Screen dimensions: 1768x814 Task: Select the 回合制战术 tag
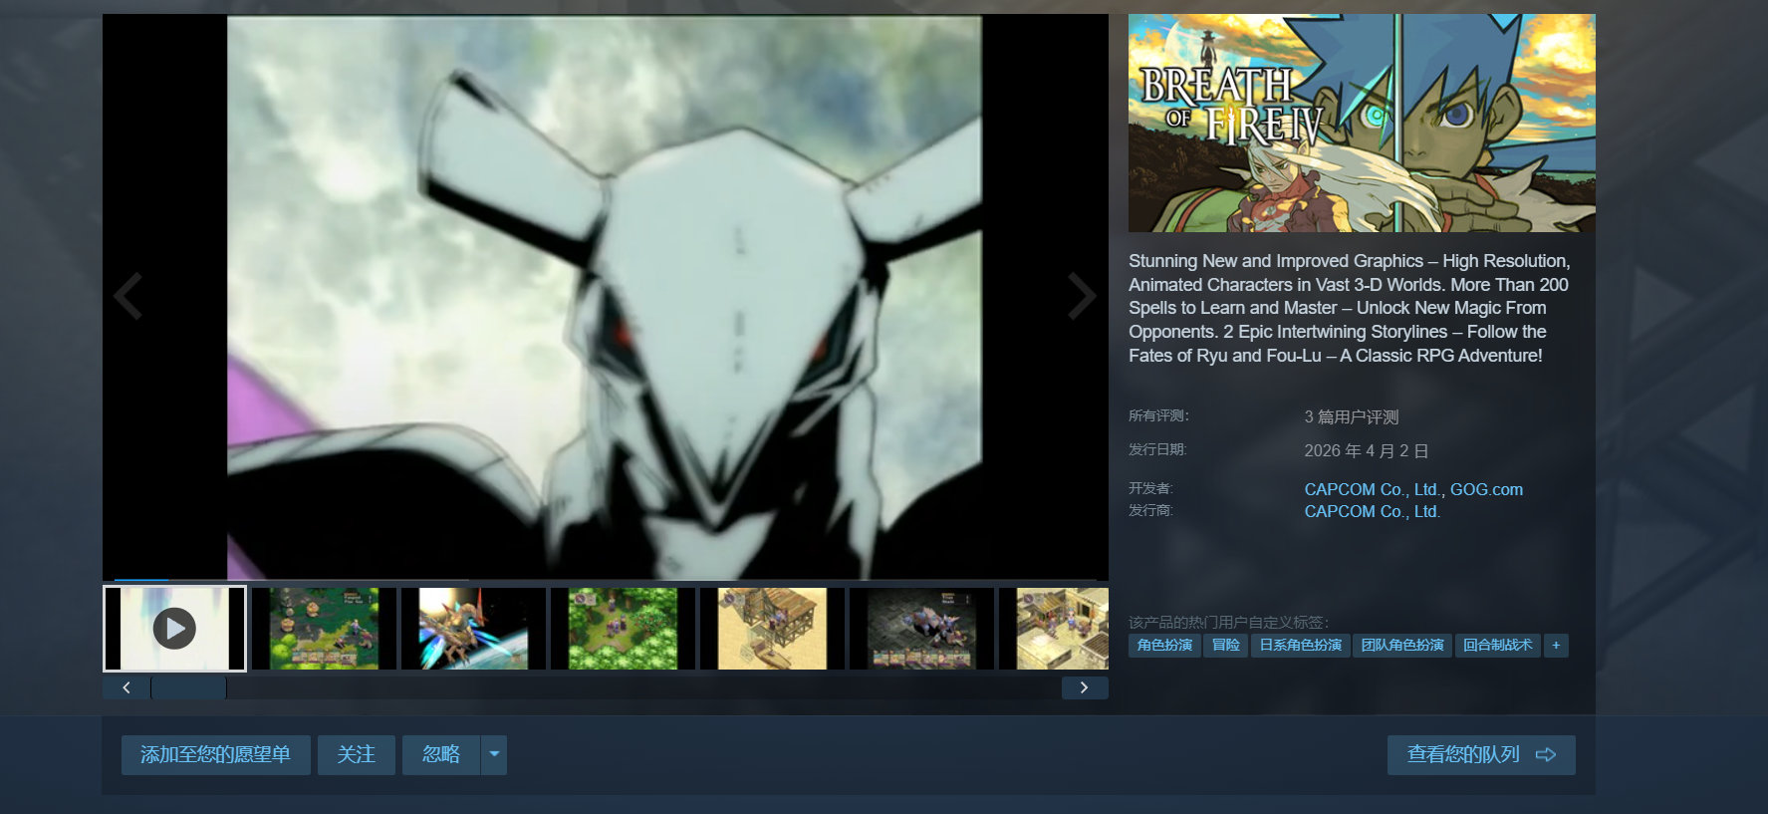(1498, 646)
